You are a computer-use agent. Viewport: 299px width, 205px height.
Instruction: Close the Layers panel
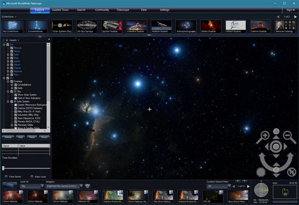[49, 39]
